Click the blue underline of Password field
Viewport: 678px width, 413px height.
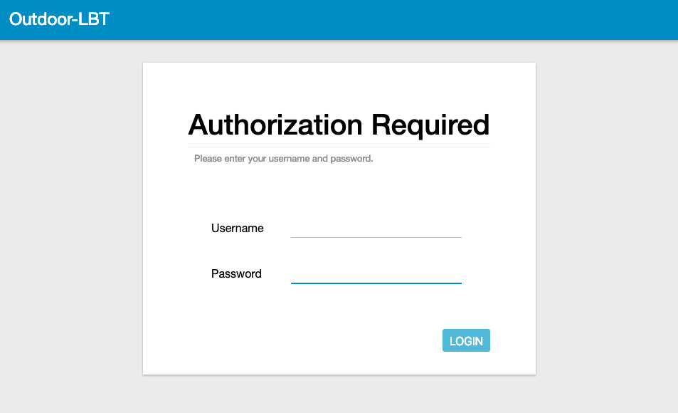376,283
